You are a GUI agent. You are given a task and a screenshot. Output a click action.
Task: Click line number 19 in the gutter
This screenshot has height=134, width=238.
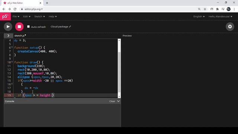tap(9, 95)
